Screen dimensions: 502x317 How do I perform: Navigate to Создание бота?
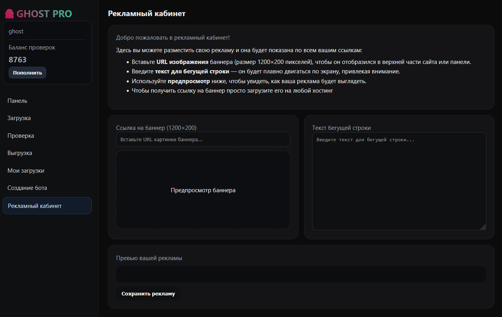47,188
